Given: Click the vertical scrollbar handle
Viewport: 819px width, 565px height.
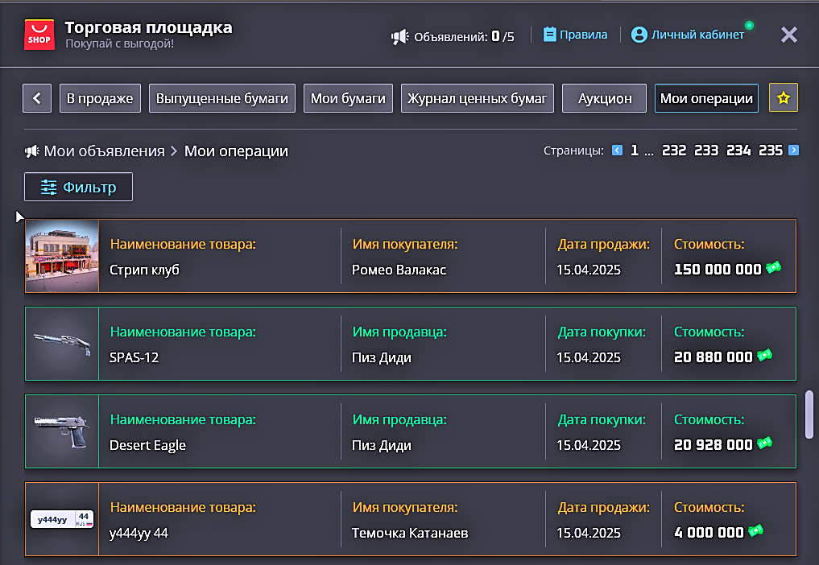Looking at the screenshot, I should (x=809, y=414).
